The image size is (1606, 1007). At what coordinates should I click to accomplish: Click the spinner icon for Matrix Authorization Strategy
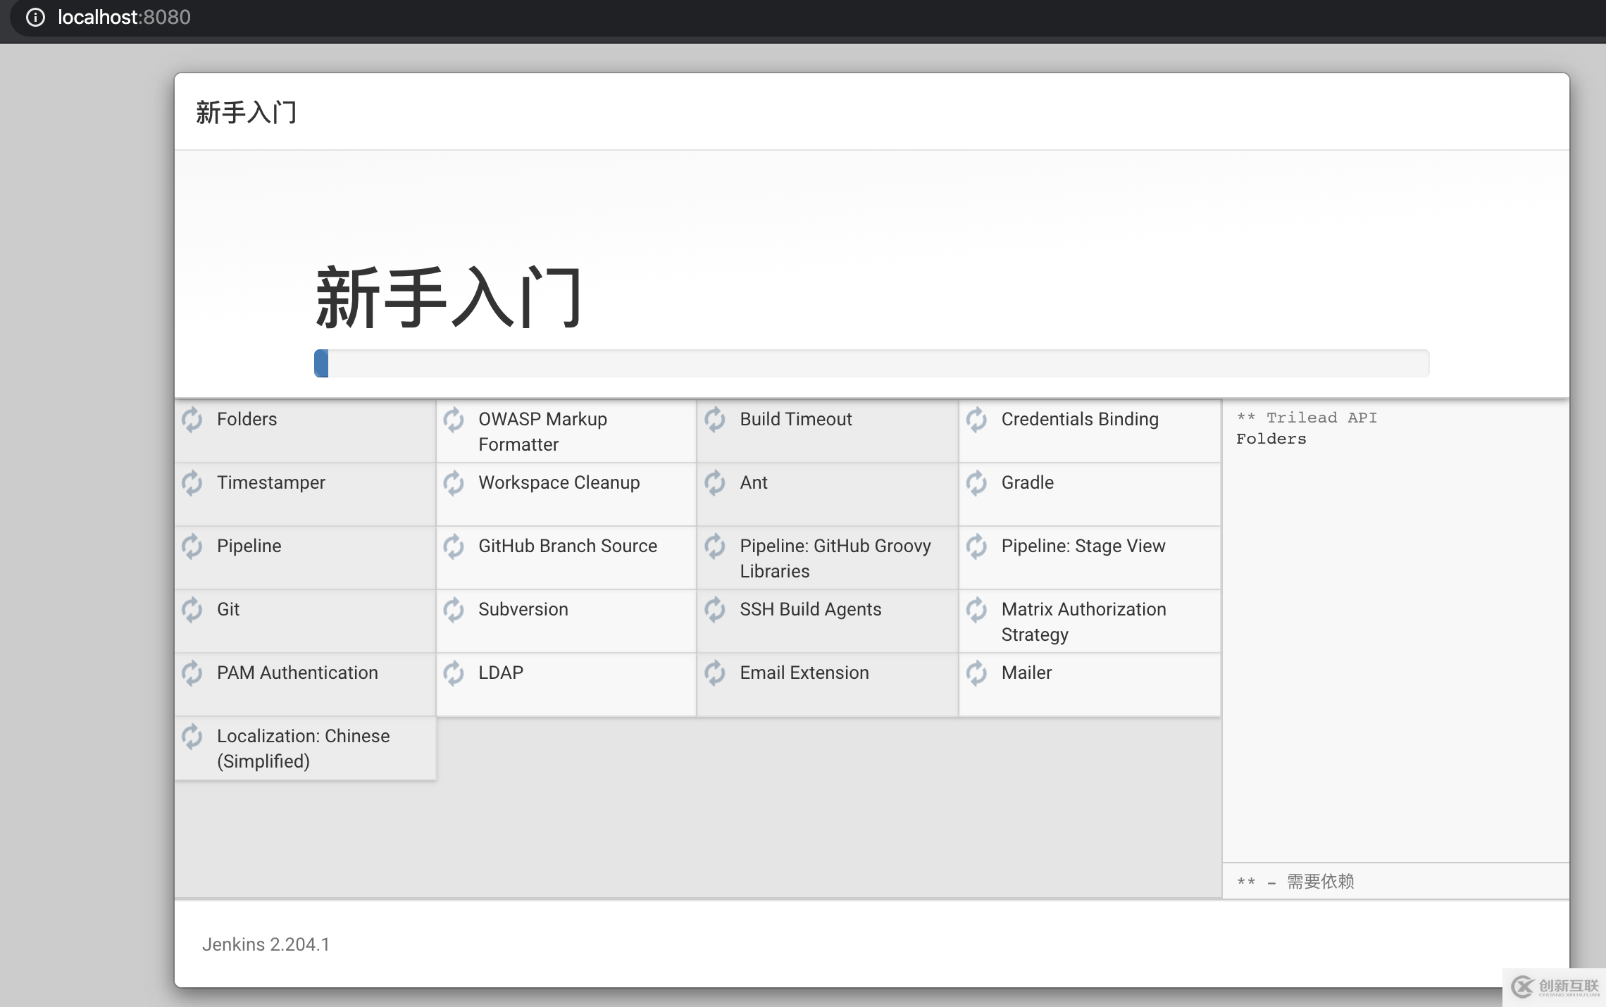(976, 610)
